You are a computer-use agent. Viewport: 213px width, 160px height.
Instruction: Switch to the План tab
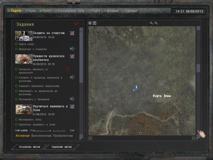pos(32,11)
